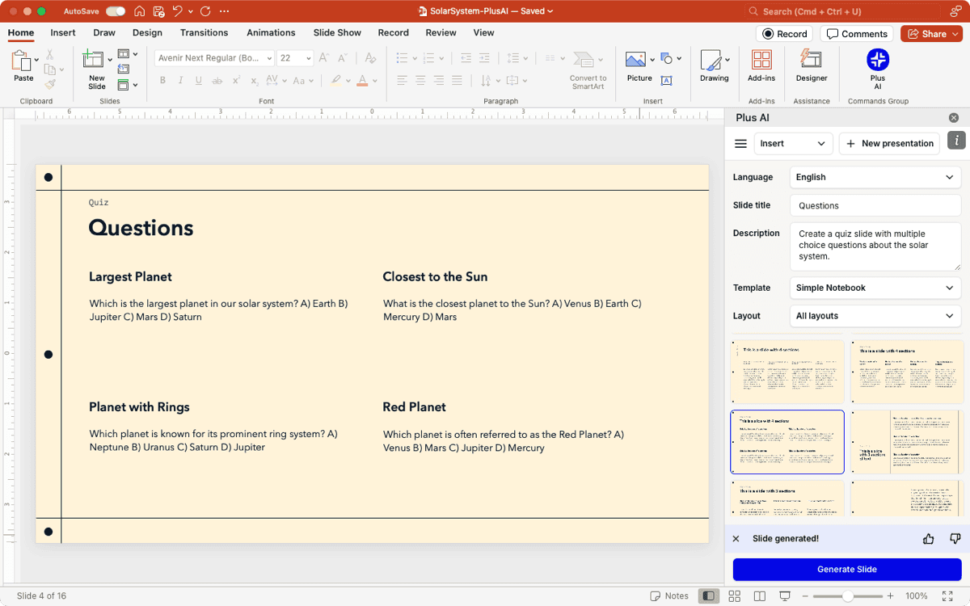
Task: Click the thumbs up feedback icon
Action: pyautogui.click(x=928, y=539)
